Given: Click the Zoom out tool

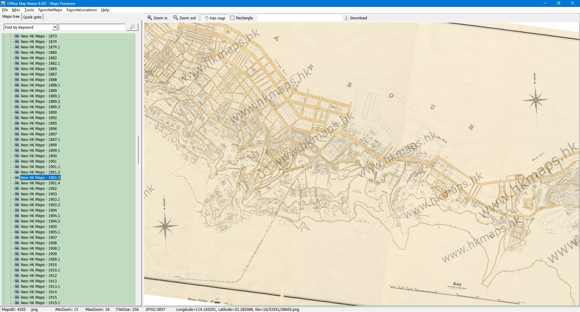Looking at the screenshot, I should coord(185,18).
